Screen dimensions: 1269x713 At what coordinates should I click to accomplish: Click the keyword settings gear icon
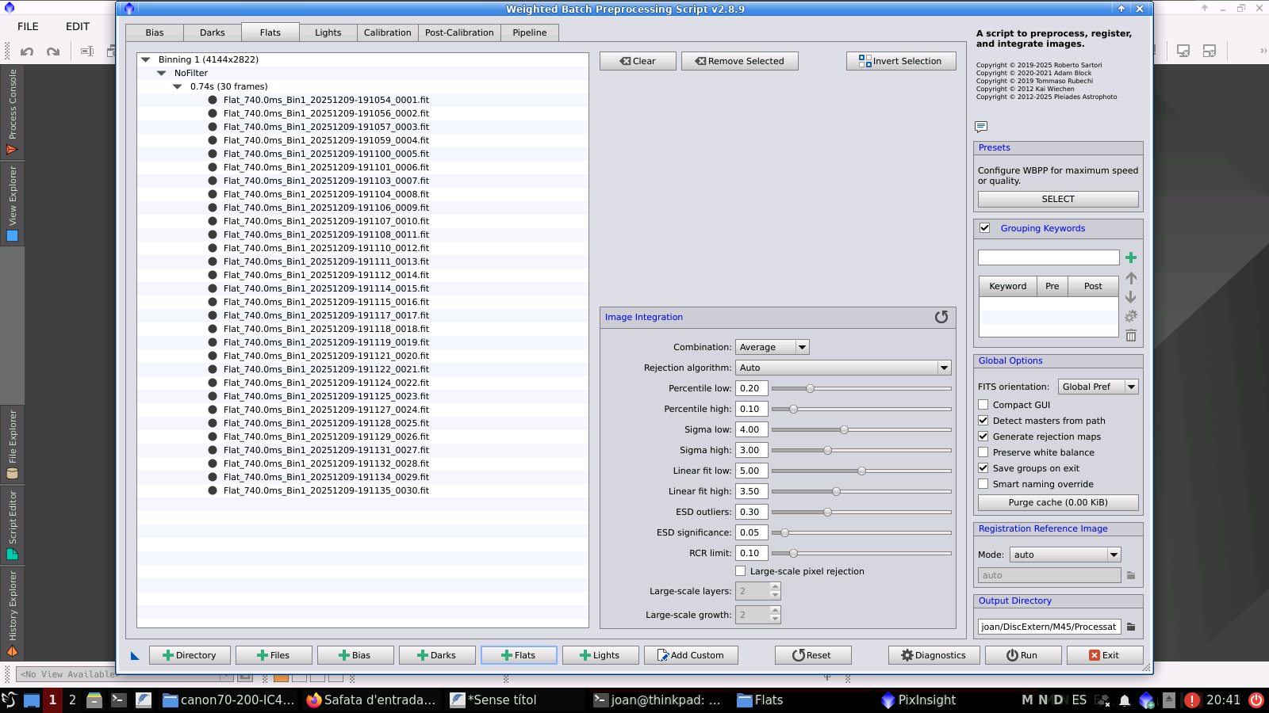[x=1131, y=316]
